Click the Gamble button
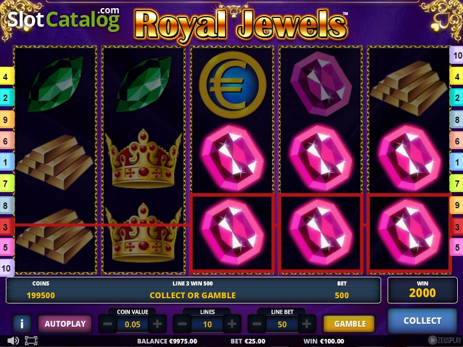 click(350, 324)
